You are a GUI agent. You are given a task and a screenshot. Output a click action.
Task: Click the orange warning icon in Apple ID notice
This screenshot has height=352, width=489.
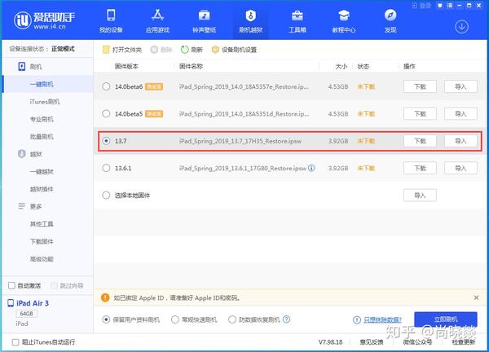click(105, 297)
